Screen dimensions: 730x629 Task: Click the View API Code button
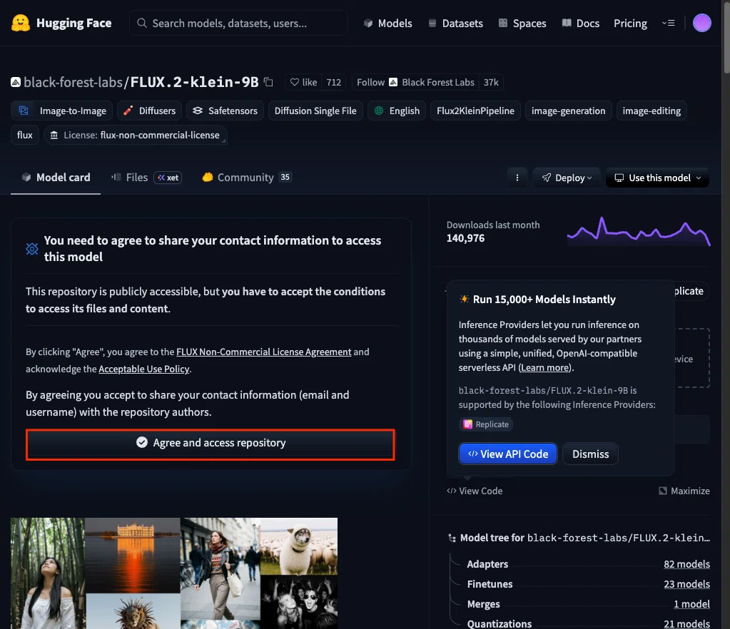(x=508, y=454)
